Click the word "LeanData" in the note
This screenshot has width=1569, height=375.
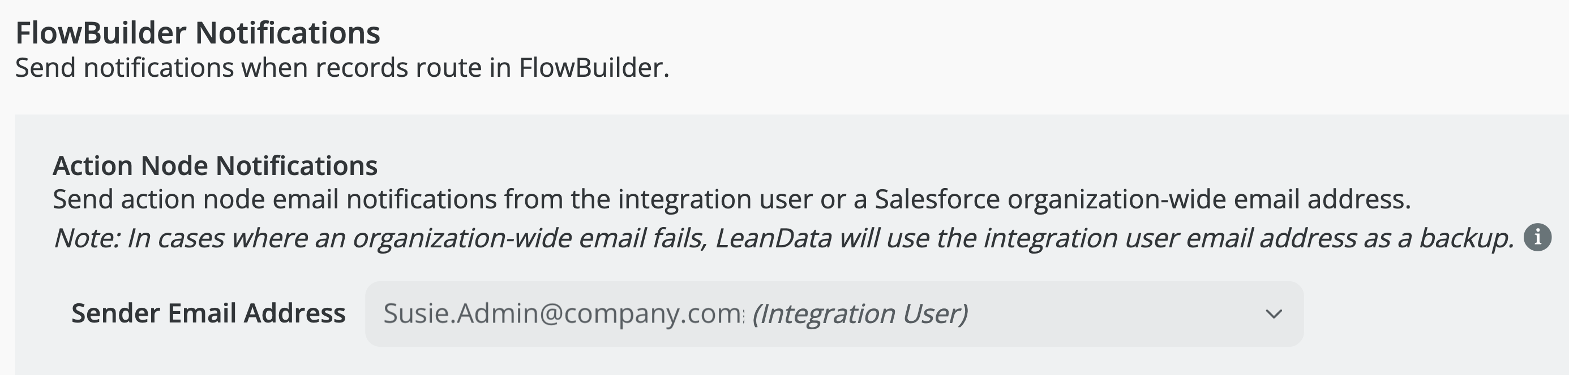(x=773, y=238)
